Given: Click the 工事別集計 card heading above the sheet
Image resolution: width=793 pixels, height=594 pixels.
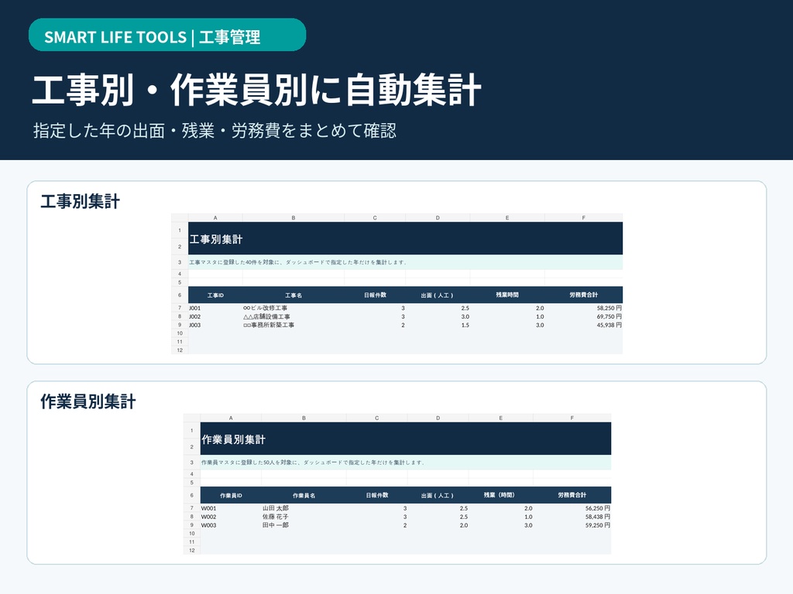Looking at the screenshot, I should (81, 202).
